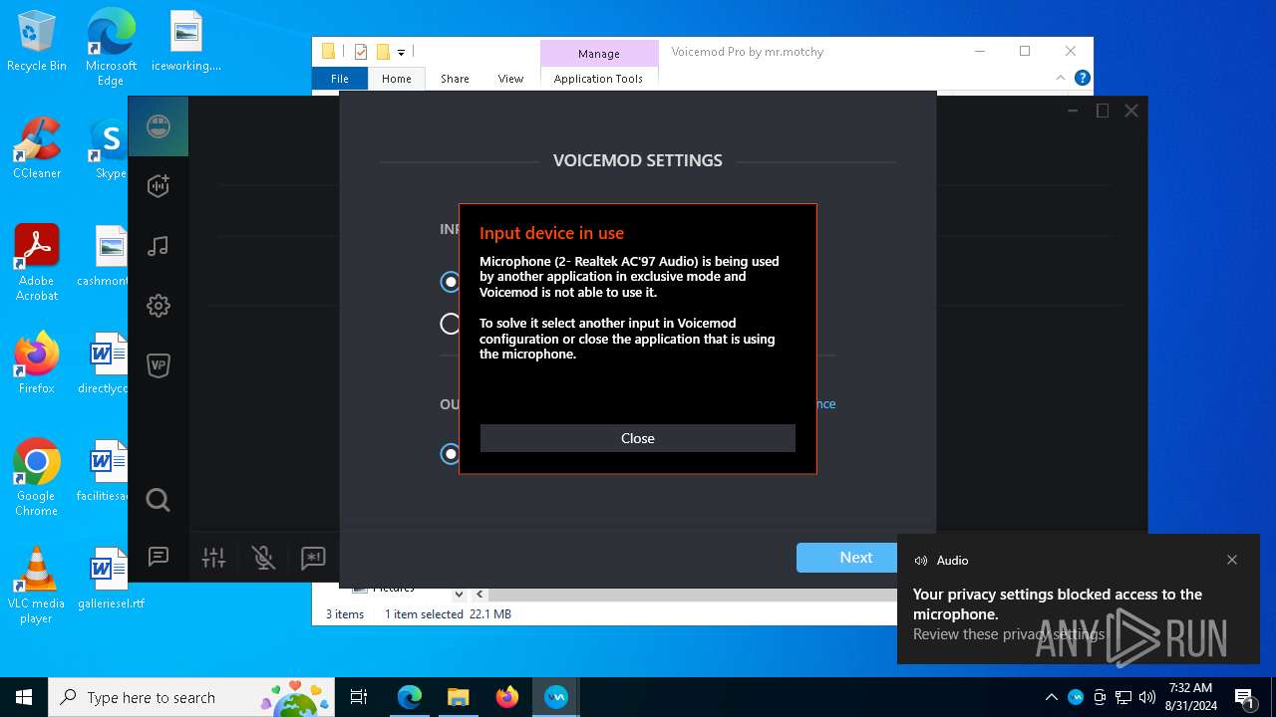This screenshot has width=1276, height=717.
Task: Open the notification center icon
Action: [x=1244, y=697]
